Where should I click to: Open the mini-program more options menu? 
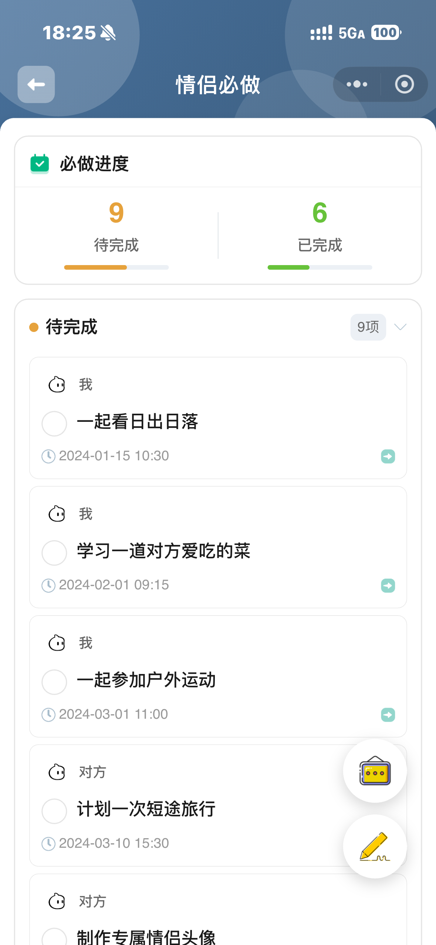click(357, 84)
